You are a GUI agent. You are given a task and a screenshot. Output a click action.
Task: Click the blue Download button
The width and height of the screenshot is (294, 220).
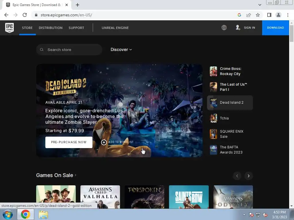275,28
